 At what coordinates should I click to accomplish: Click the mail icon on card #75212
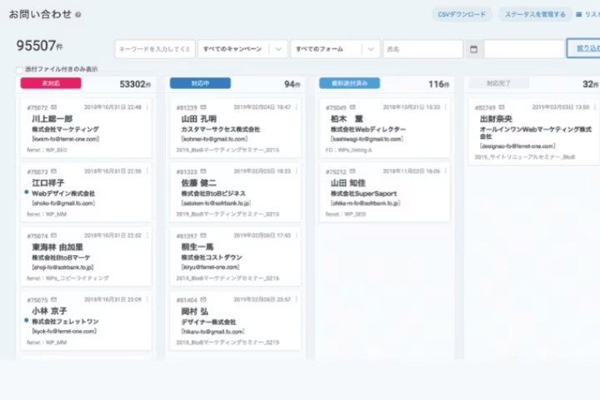coord(353,170)
